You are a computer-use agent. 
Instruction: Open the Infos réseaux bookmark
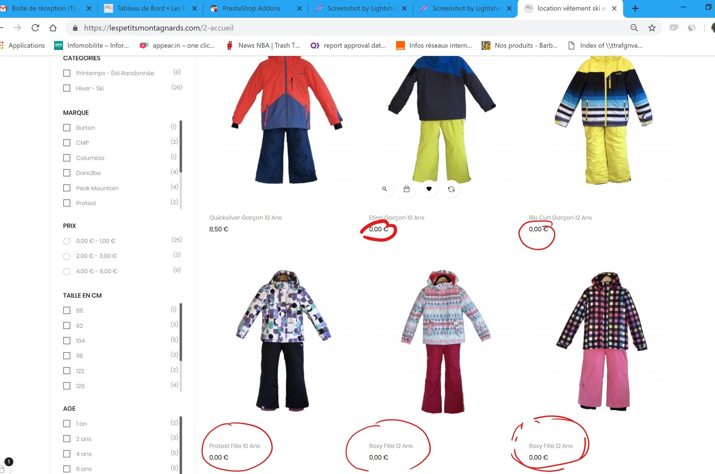coord(434,45)
